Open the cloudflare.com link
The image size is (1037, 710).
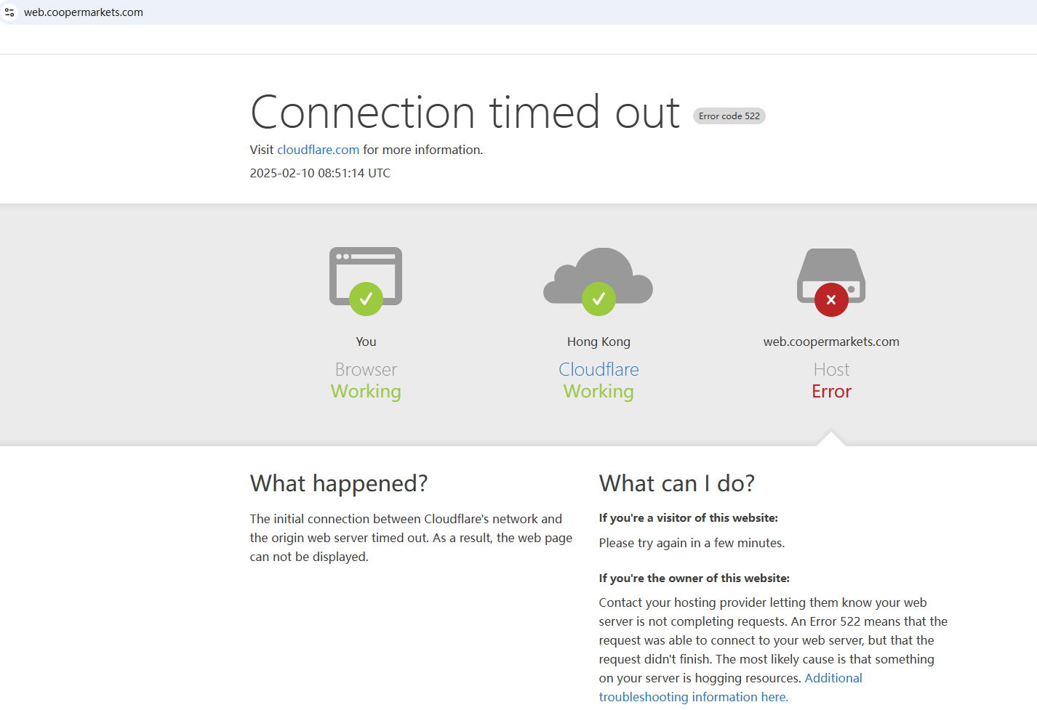click(318, 150)
